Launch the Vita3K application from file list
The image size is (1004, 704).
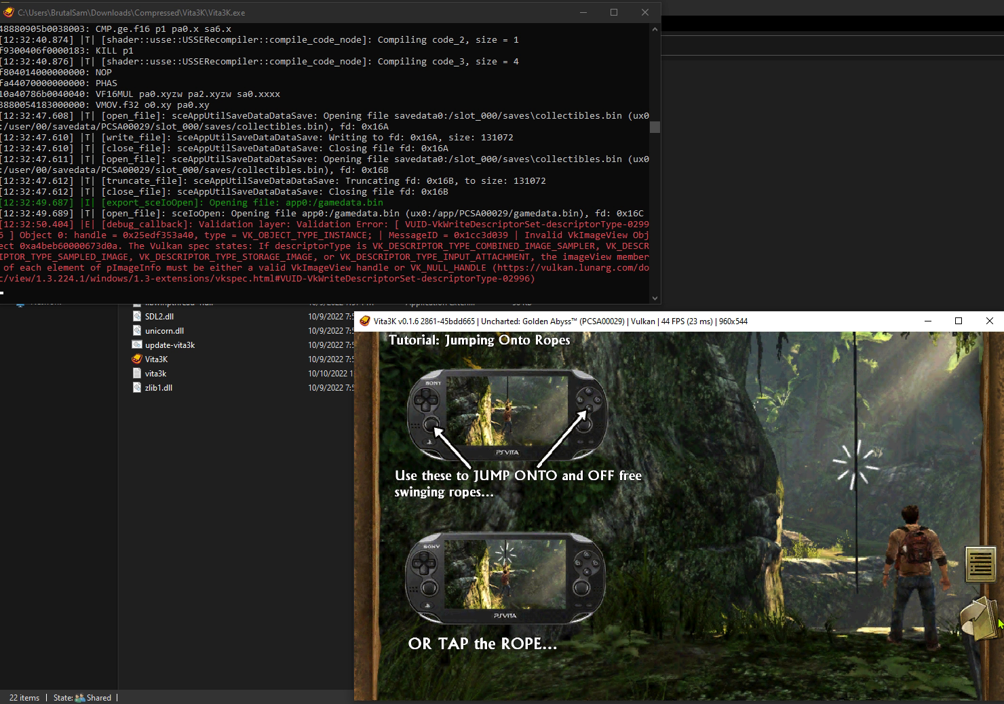(x=155, y=359)
